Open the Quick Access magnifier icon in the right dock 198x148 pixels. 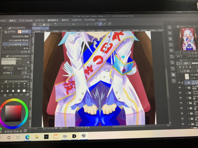169,27
